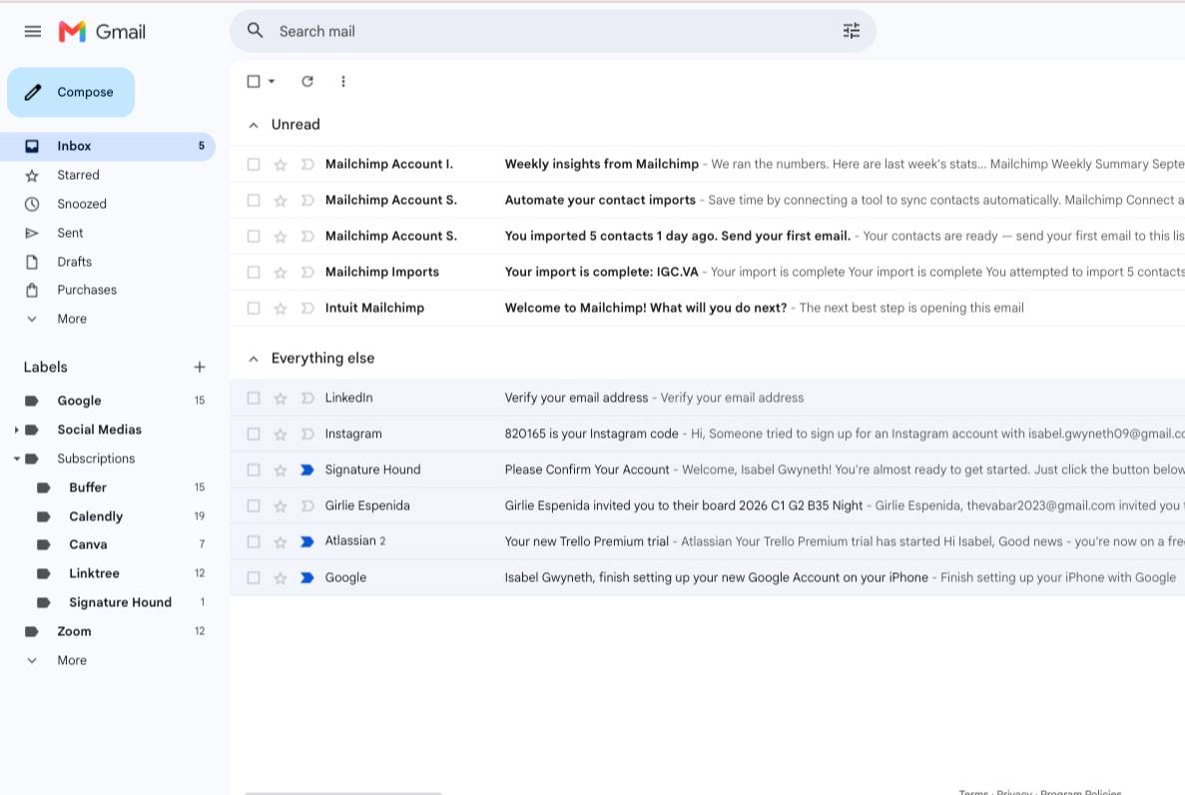Collapse the Everything else section
Screen dimensions: 1185x795
(x=254, y=359)
